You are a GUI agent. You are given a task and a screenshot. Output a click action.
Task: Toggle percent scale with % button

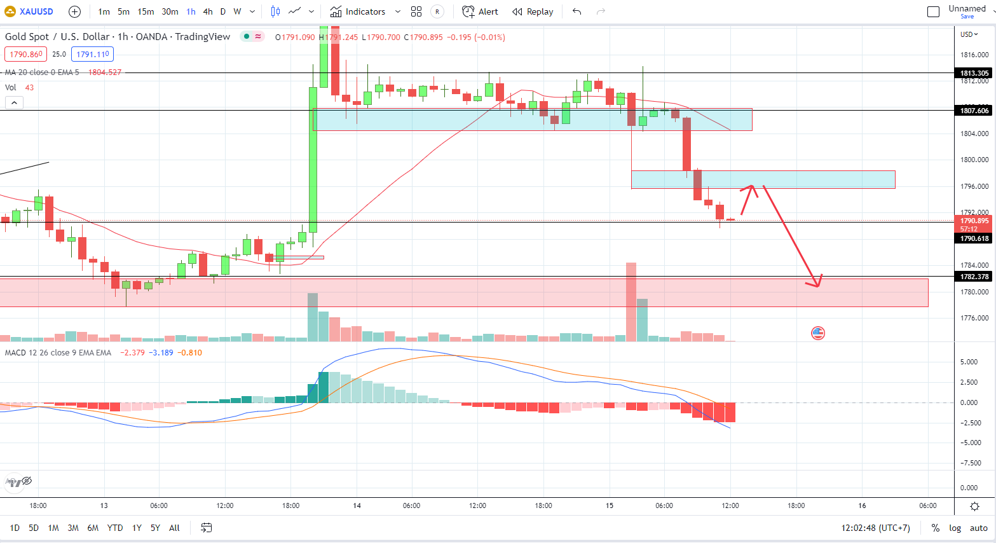click(936, 528)
